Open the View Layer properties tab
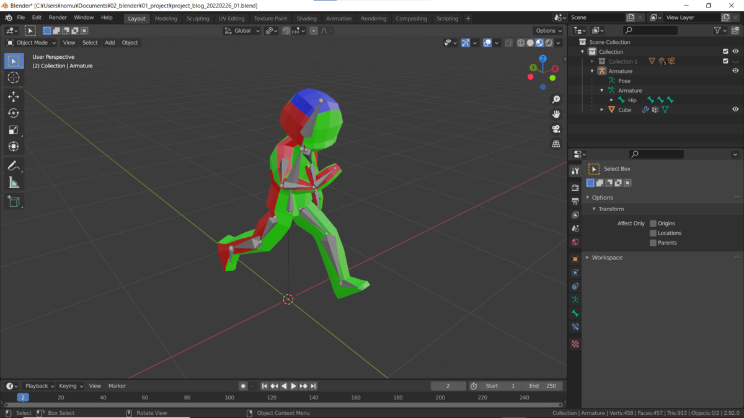The image size is (744, 418). [575, 215]
